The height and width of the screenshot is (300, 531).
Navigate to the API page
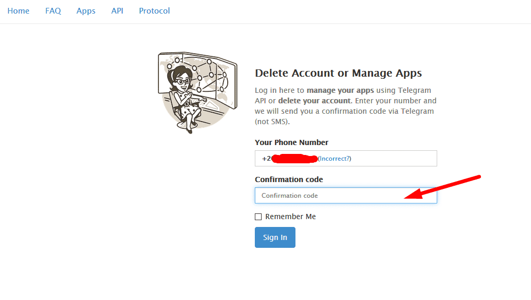[117, 11]
